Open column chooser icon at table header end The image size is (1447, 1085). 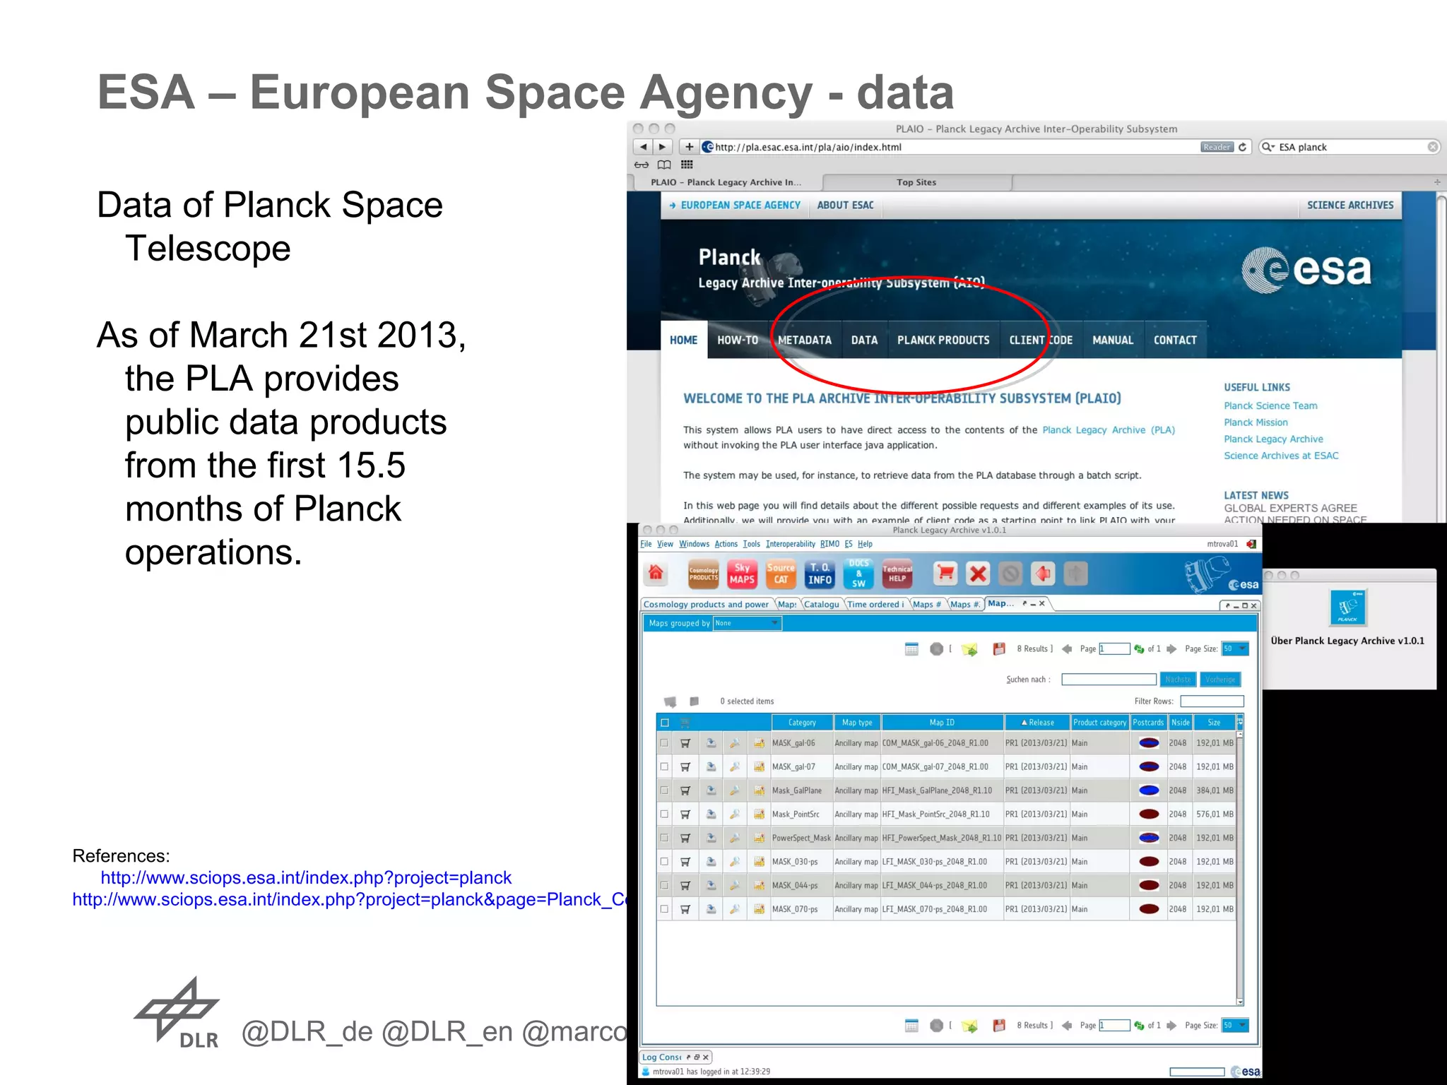point(1240,723)
